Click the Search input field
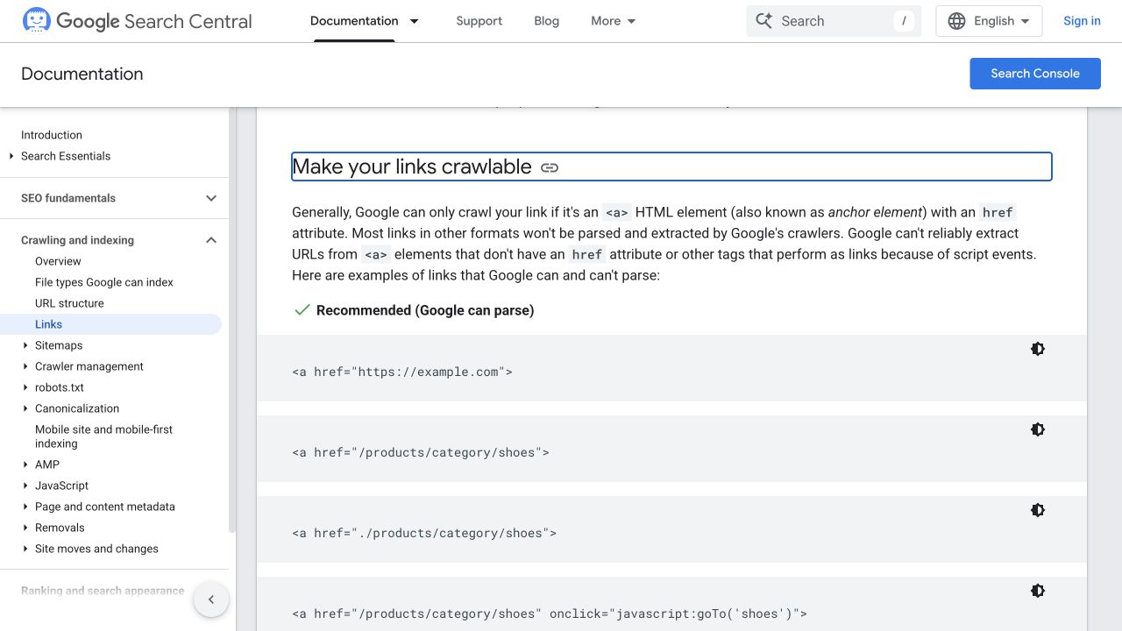The width and height of the screenshot is (1122, 631). point(834,21)
